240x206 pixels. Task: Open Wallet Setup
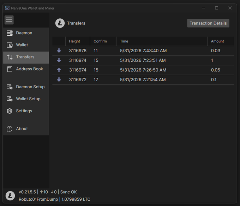tap(26, 99)
